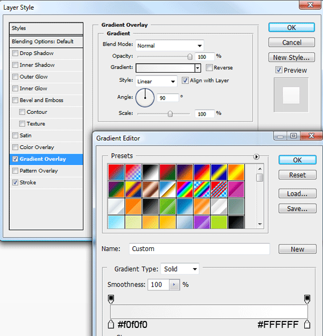
Task: Click the New gradient button
Action: [x=297, y=249]
